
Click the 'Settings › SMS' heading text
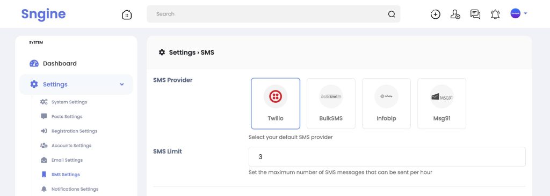[x=192, y=52]
